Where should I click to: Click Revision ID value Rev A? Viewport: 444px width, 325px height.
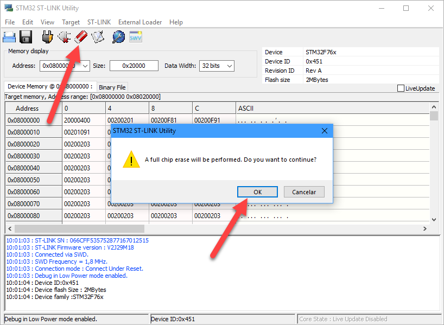[314, 71]
